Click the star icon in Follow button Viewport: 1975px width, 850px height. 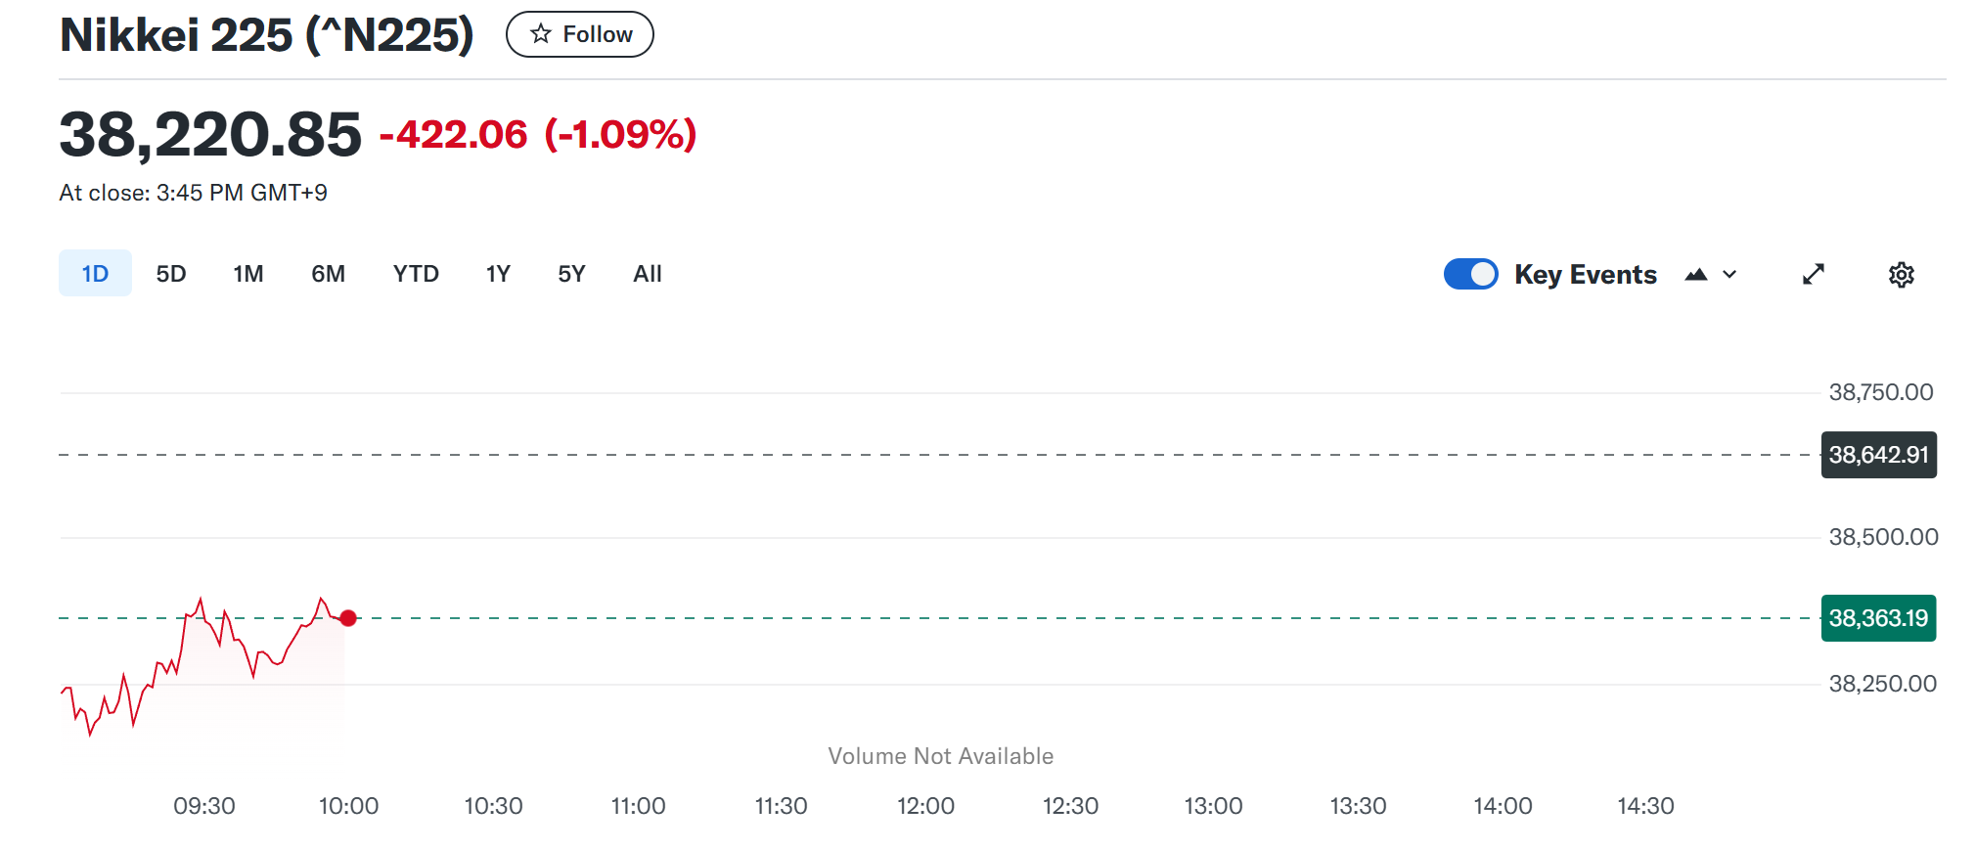click(x=541, y=34)
